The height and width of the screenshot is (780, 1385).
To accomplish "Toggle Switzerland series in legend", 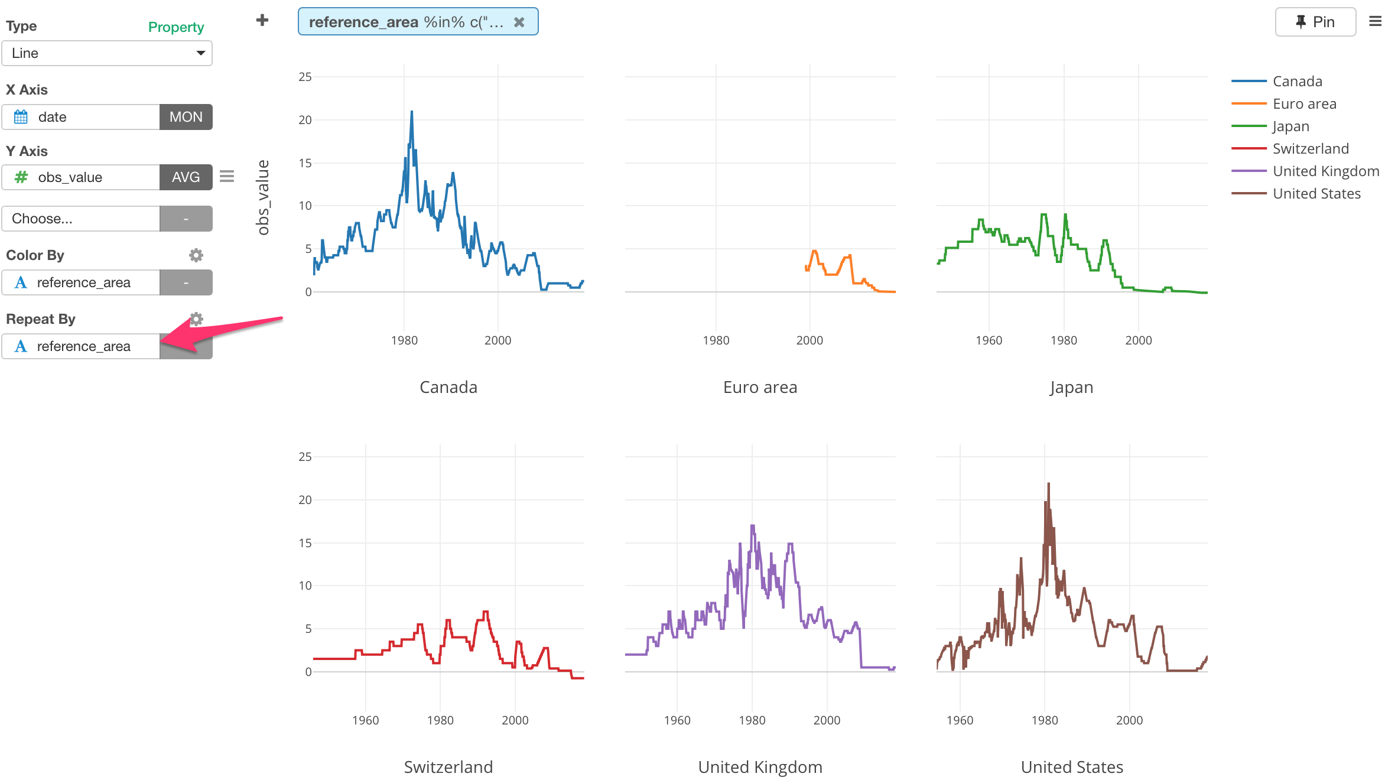I will point(1290,148).
